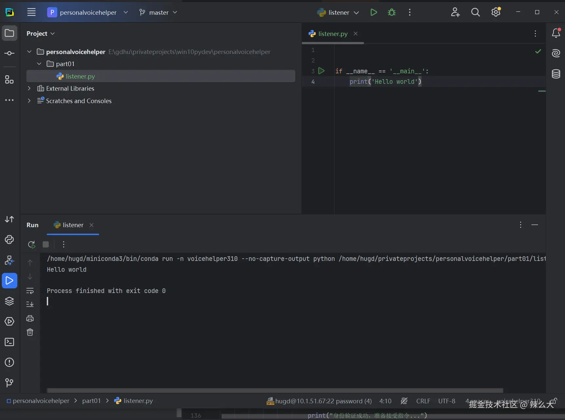Close listener run tab
This screenshot has width=565, height=420.
point(92,225)
